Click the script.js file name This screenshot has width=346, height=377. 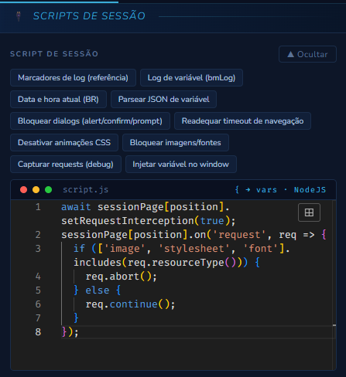click(86, 190)
